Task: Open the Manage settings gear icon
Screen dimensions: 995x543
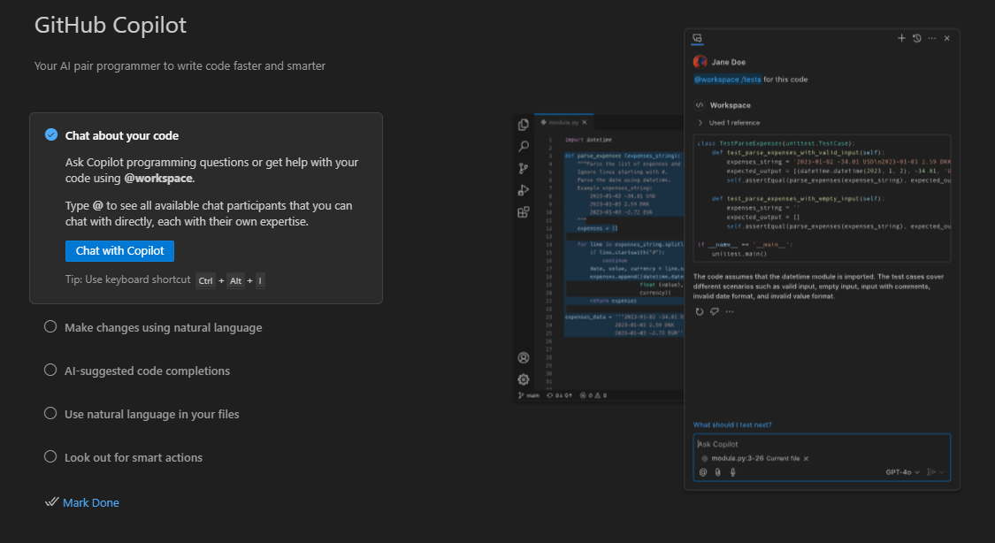Action: [x=524, y=379]
